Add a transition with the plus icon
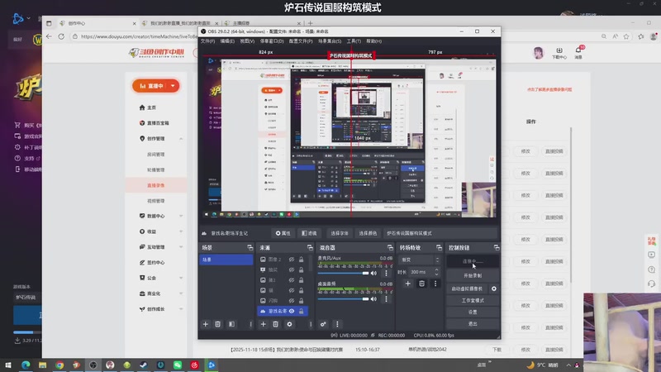This screenshot has width=661, height=372. [x=407, y=284]
